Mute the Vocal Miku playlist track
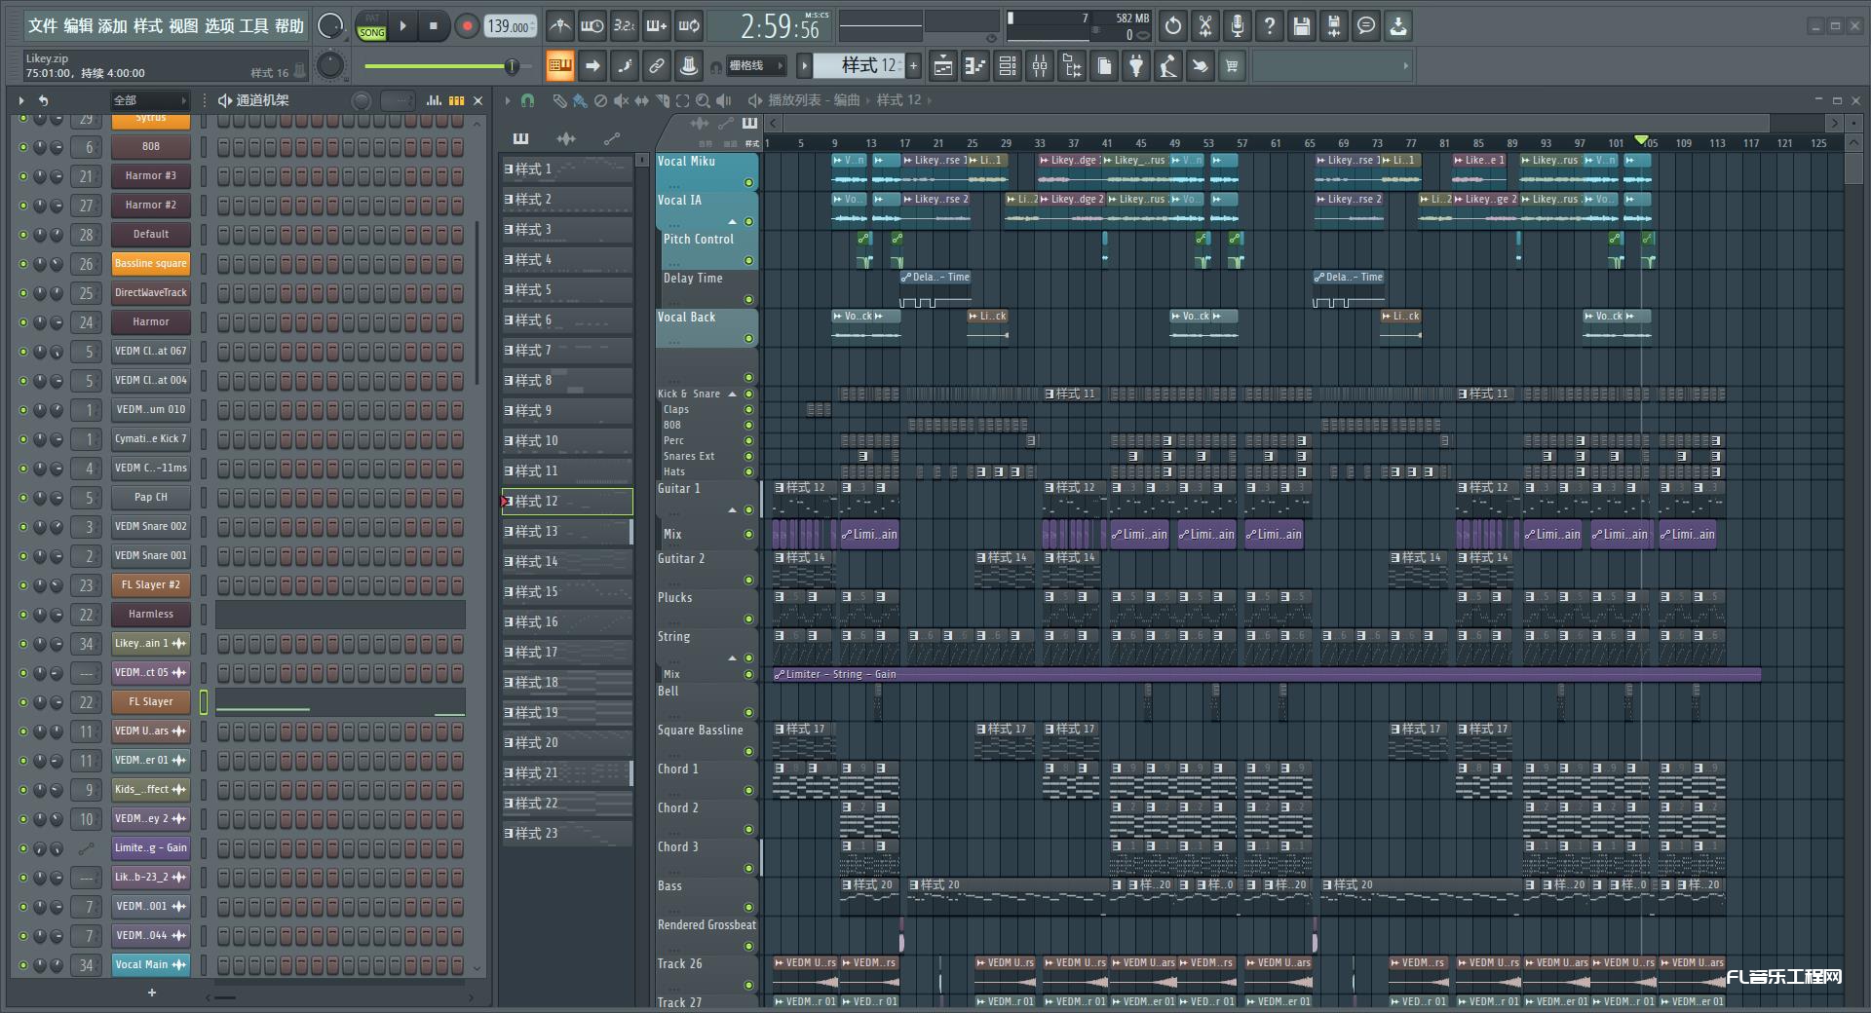The image size is (1871, 1013). pyautogui.click(x=748, y=183)
